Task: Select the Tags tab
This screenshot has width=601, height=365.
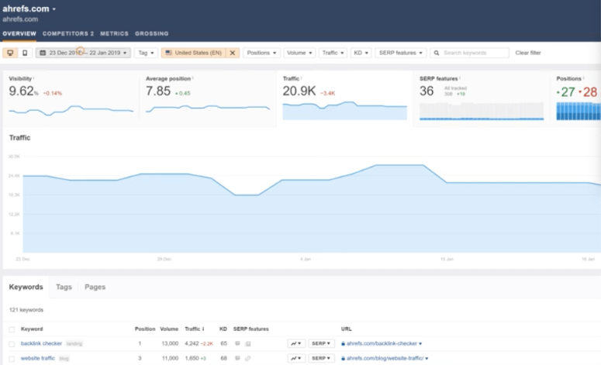Action: coord(64,287)
